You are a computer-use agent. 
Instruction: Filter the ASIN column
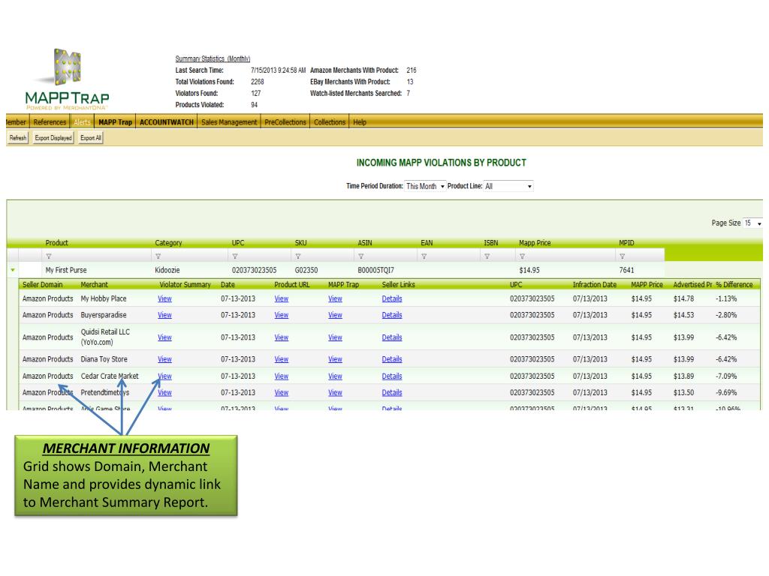pyautogui.click(x=361, y=256)
